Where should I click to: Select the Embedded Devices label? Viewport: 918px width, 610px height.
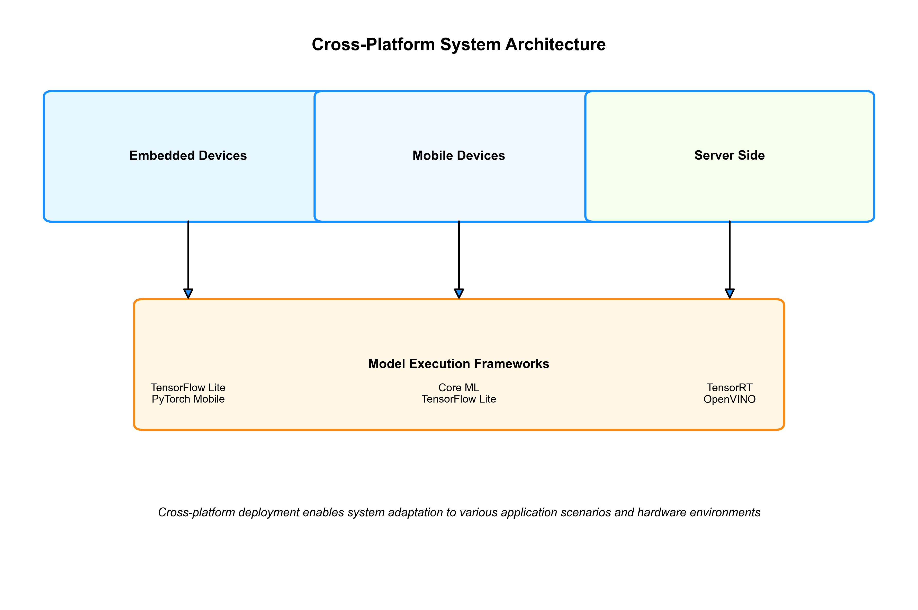tap(188, 156)
